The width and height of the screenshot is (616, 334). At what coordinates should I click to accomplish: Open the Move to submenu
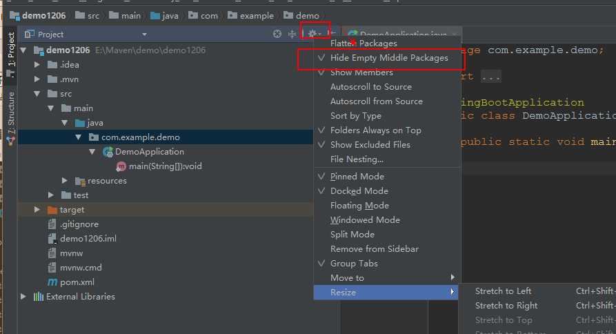386,278
